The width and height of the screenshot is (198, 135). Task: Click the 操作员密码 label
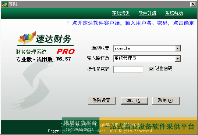pyautogui.click(x=98, y=69)
